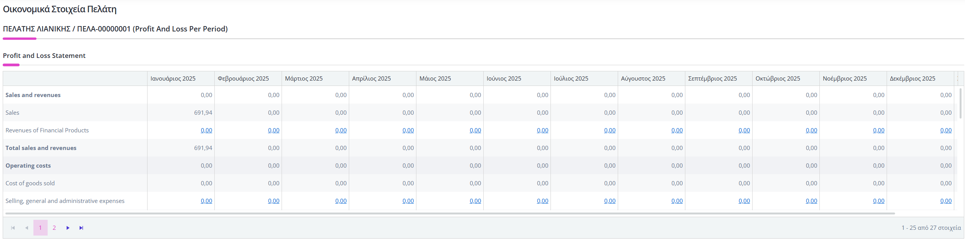Open Selling, general and administrative expenses for Φεβρουάριος 2025
This screenshot has height=239, width=965.
[x=274, y=201]
